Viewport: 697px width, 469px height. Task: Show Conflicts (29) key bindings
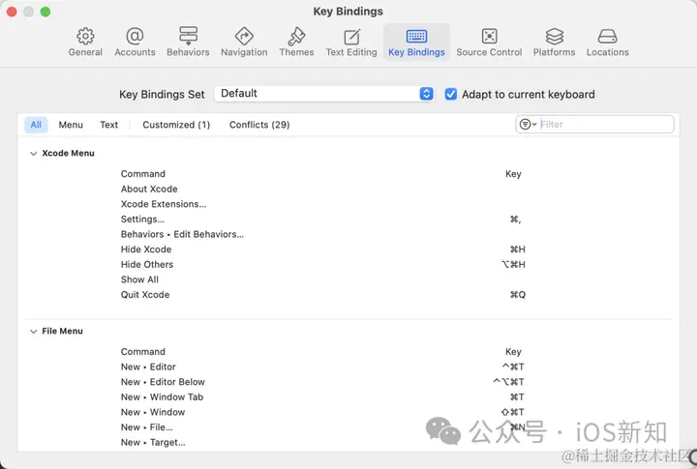[259, 125]
